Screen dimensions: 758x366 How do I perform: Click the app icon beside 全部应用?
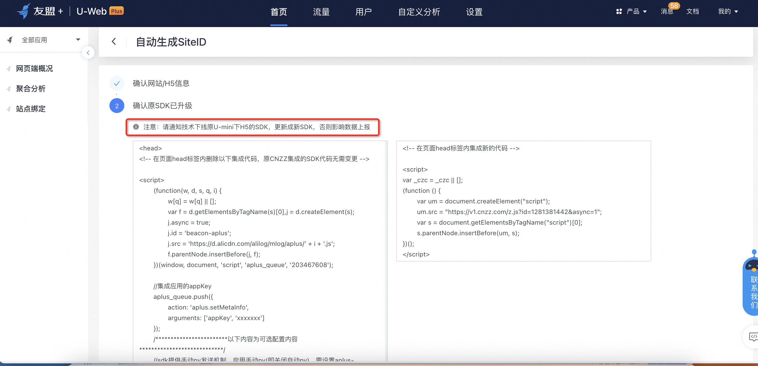[x=10, y=40]
